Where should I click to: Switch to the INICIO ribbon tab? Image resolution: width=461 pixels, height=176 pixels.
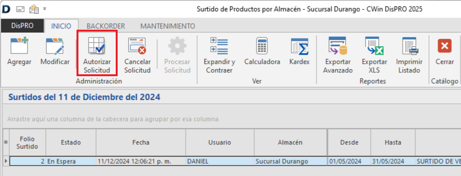tap(61, 26)
